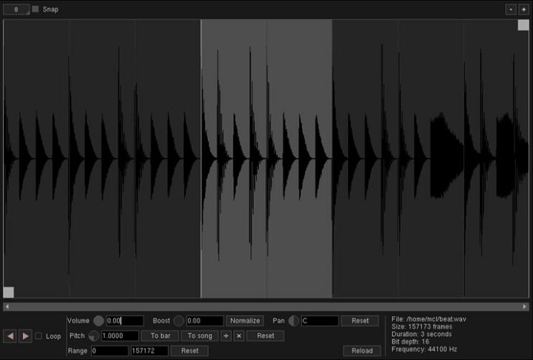Click the Pitch knob

tap(94, 336)
